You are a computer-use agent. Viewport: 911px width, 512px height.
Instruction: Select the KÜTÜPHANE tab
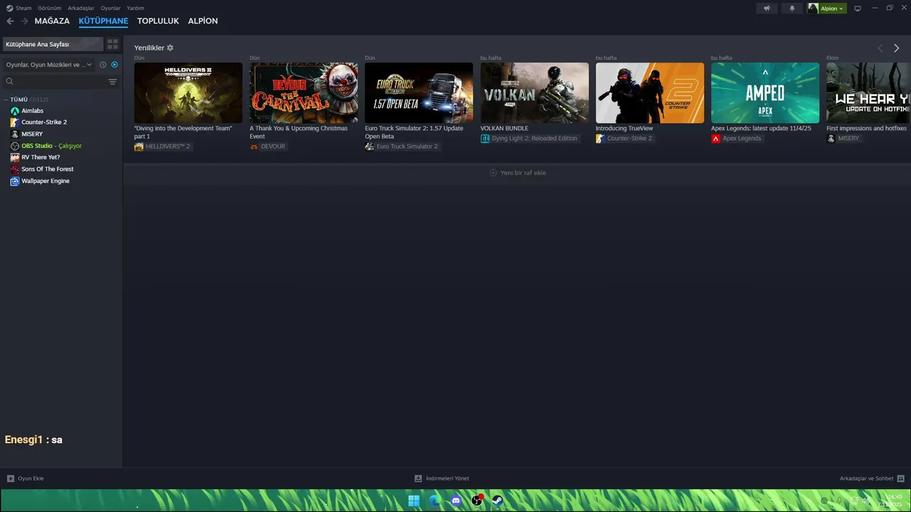pyautogui.click(x=103, y=21)
